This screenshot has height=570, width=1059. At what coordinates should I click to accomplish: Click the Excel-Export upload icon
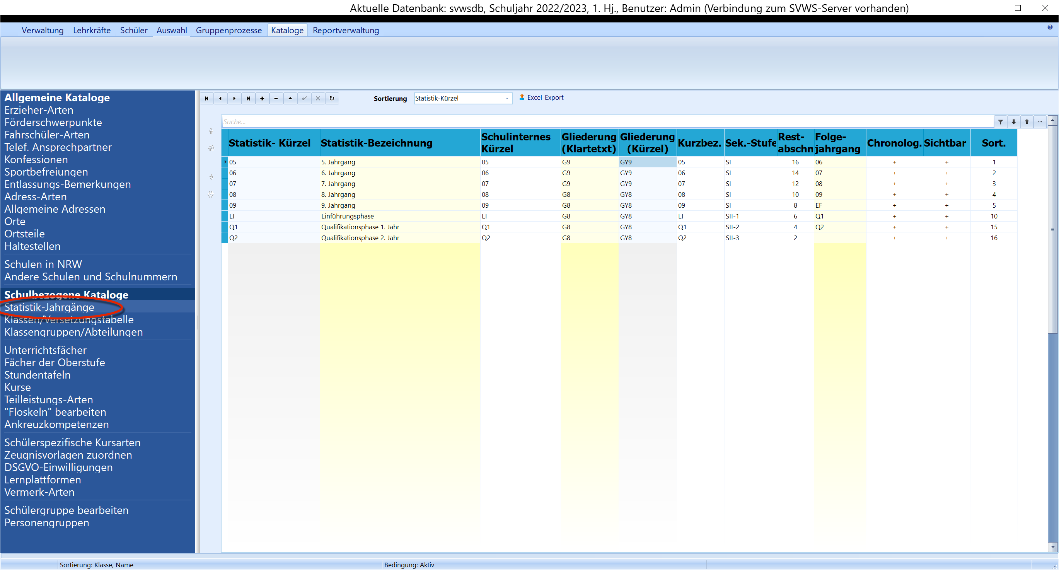click(522, 97)
